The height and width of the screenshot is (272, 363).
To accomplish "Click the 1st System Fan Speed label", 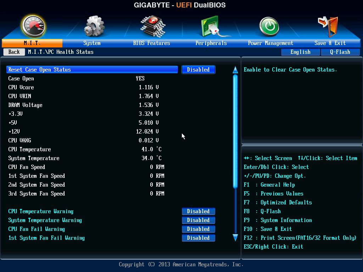I will pyautogui.click(x=37, y=176).
